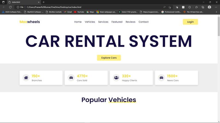This screenshot has height=123, width=220.
Task: Select the Contact nav link
Action: pos(144,22)
